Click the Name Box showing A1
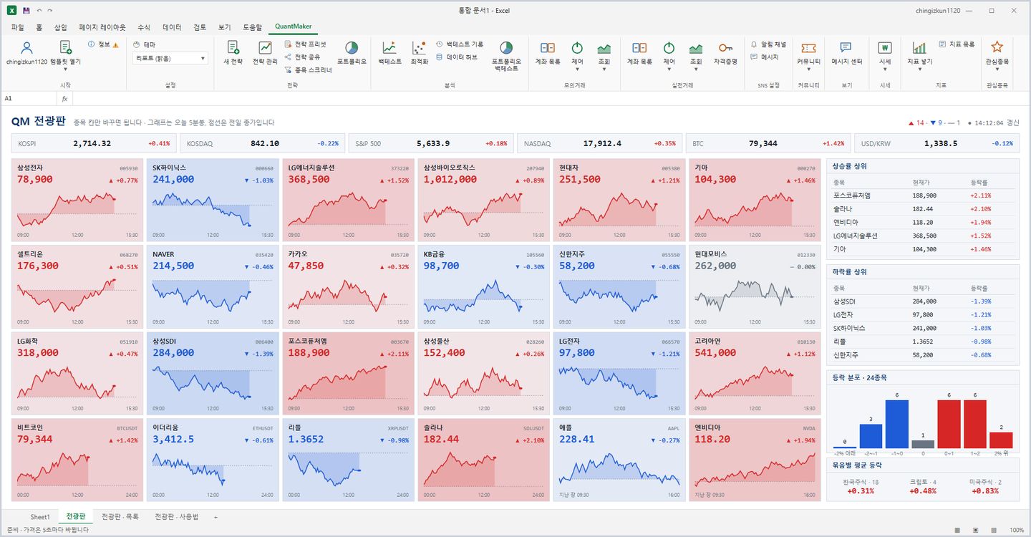 point(29,98)
